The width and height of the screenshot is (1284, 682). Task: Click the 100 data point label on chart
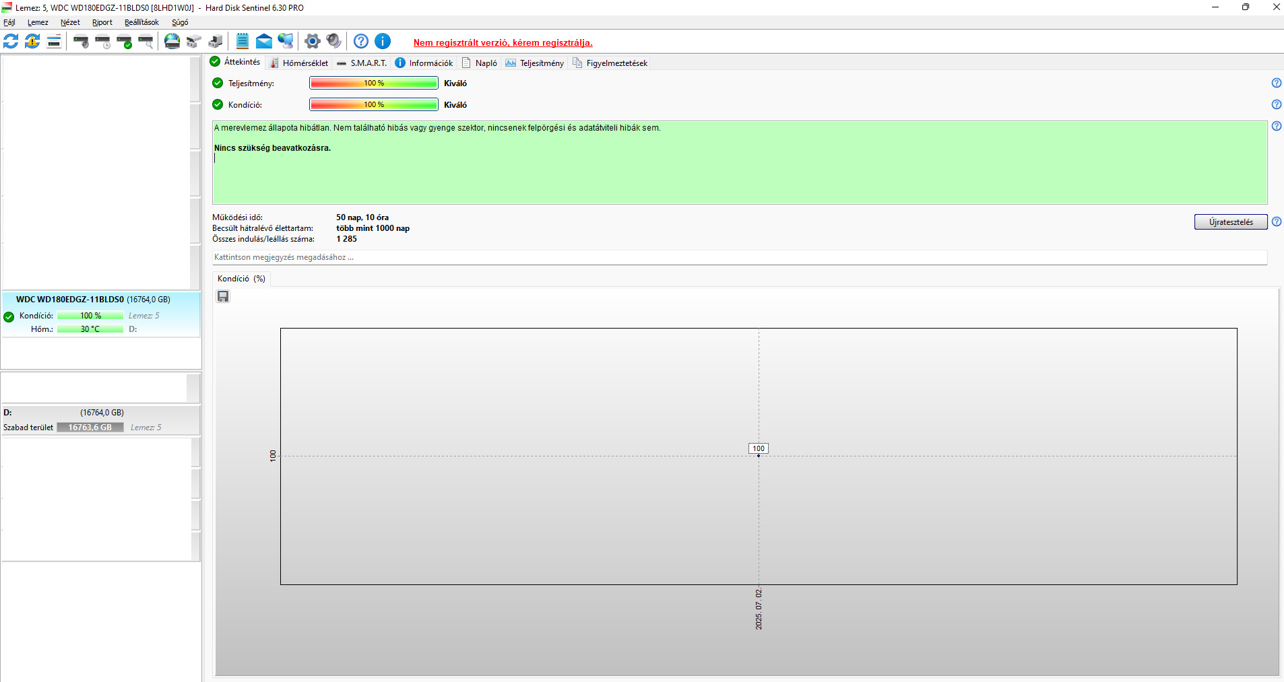[x=759, y=448]
